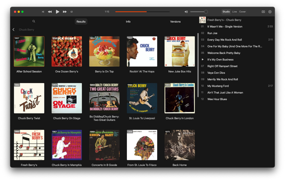The height and width of the screenshot is (181, 285).
Task: Open the Versions tab
Action: pyautogui.click(x=175, y=22)
